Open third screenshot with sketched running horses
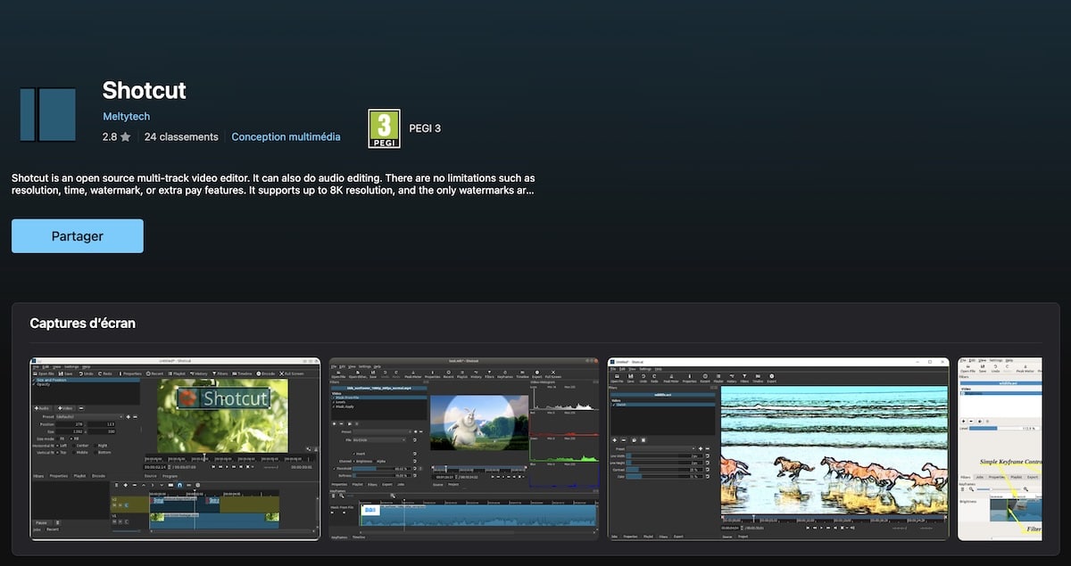1071x566 pixels. pos(777,448)
